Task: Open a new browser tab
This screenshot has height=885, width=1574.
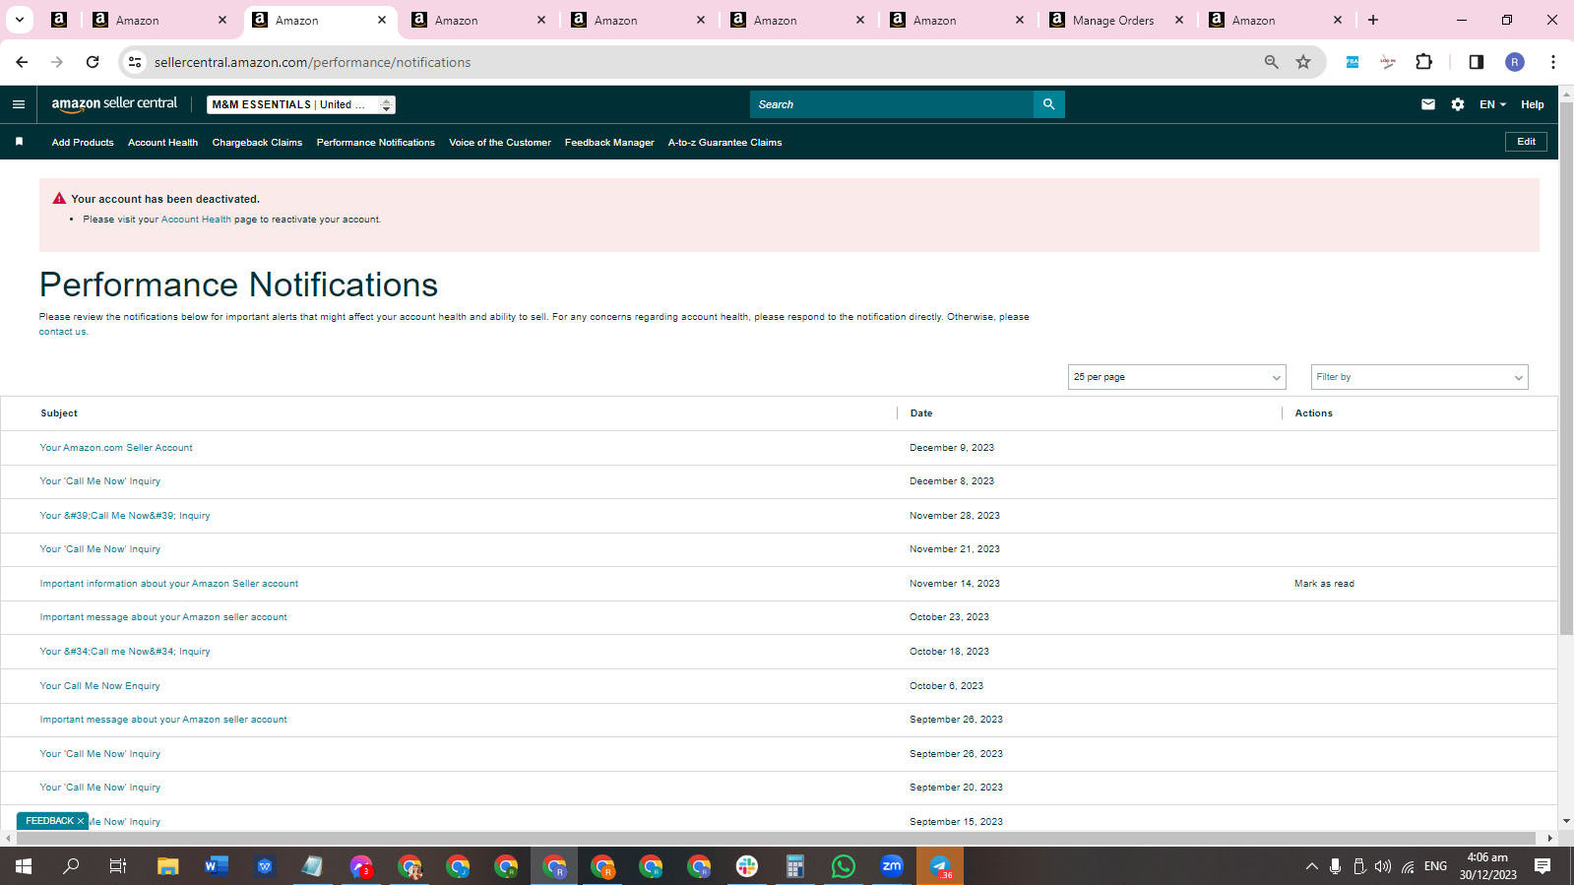Action: pyautogui.click(x=1373, y=20)
